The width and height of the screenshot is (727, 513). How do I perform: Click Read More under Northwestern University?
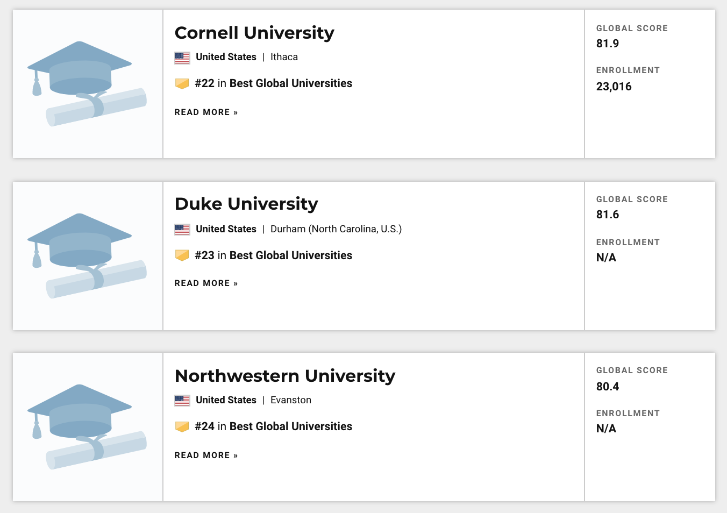(x=206, y=455)
